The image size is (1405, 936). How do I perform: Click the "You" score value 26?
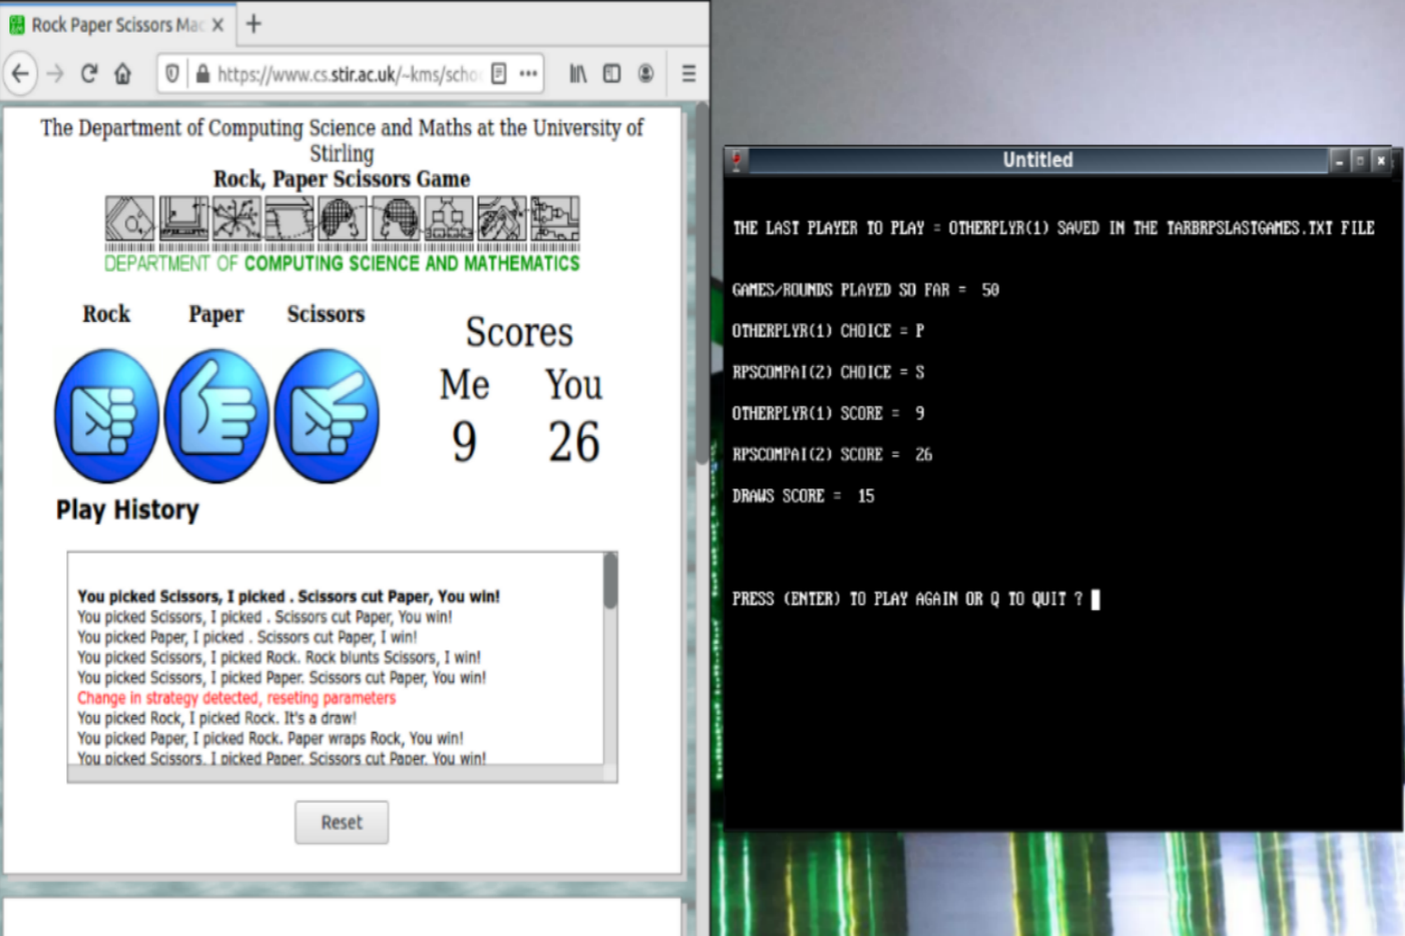click(x=574, y=442)
